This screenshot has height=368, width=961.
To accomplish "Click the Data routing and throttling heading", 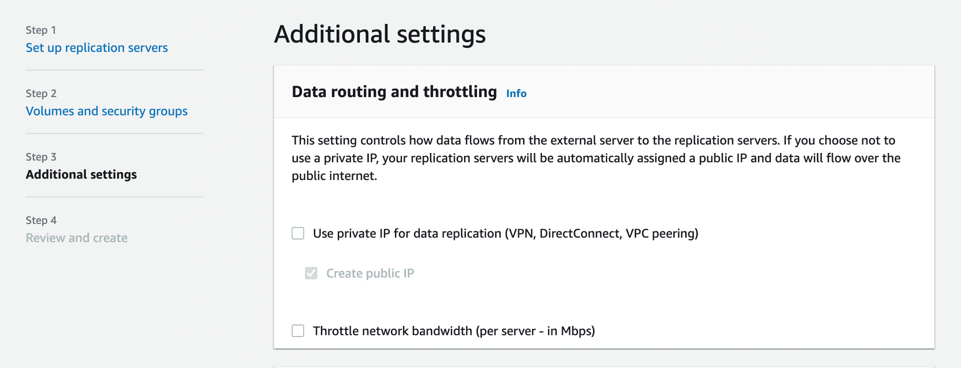I will 394,92.
